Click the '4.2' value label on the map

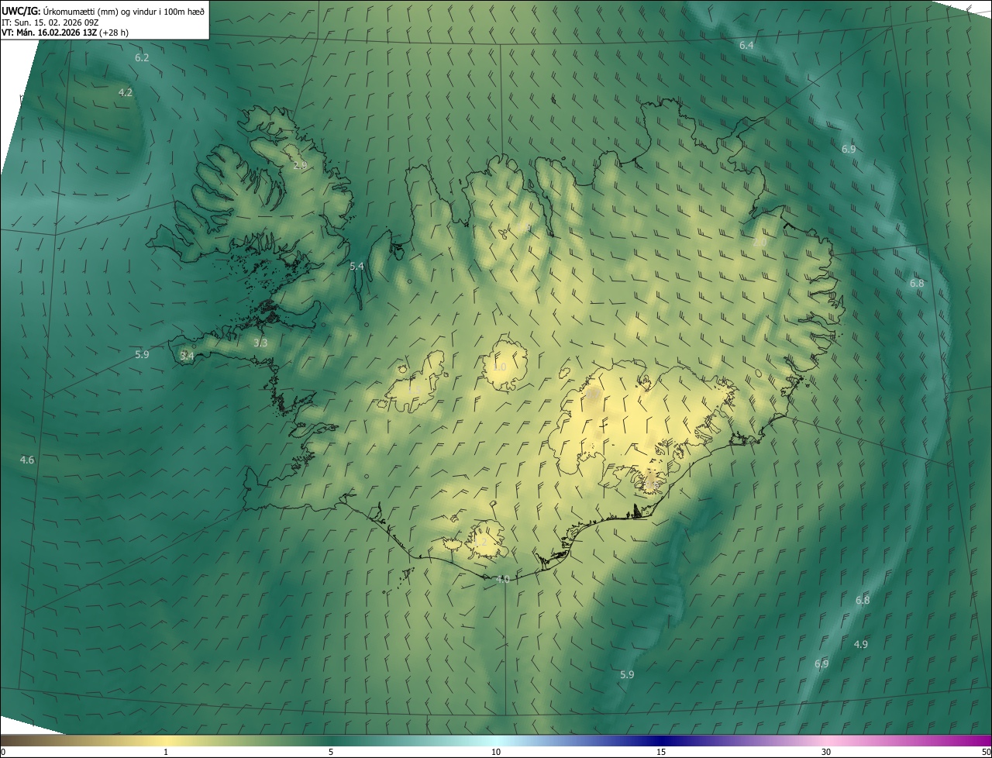click(125, 92)
